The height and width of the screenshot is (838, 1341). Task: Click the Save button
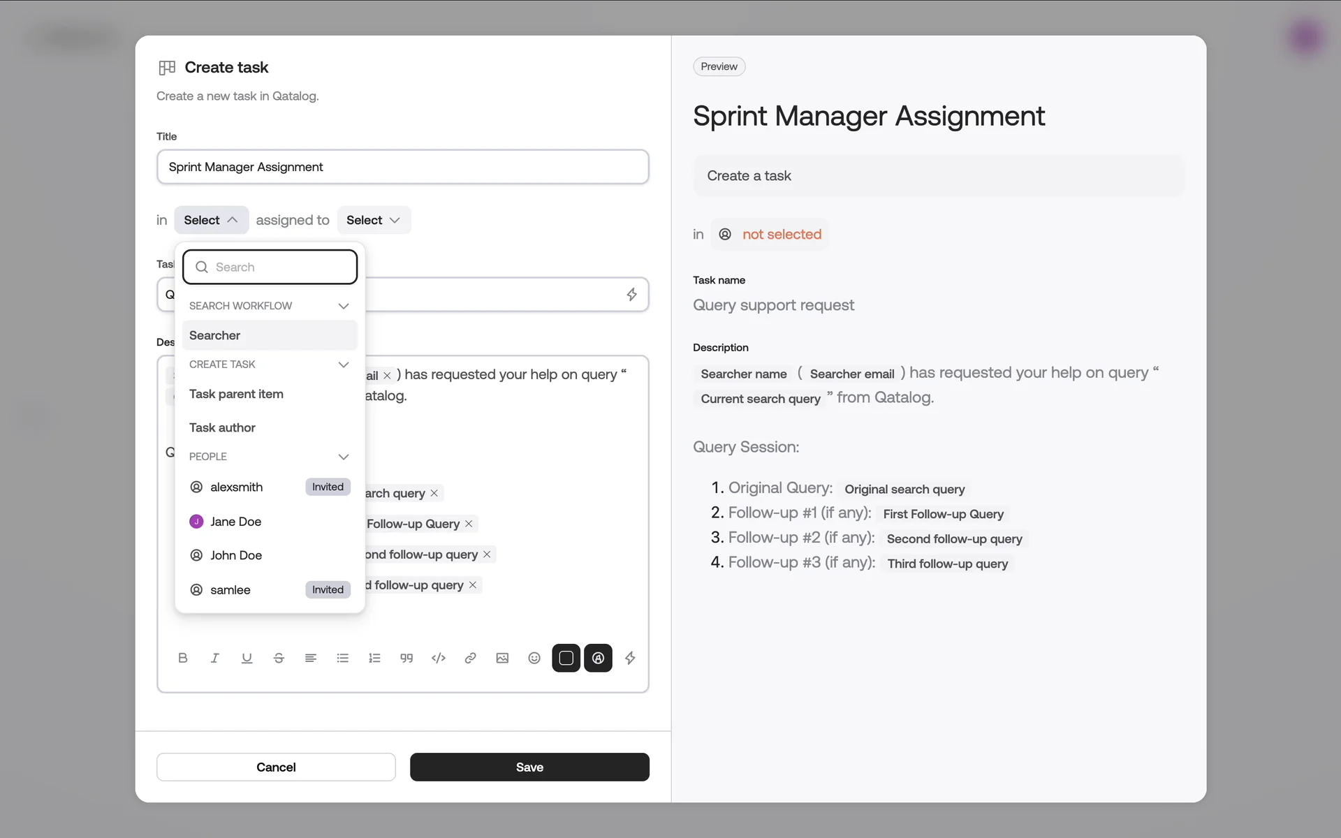pyautogui.click(x=529, y=767)
